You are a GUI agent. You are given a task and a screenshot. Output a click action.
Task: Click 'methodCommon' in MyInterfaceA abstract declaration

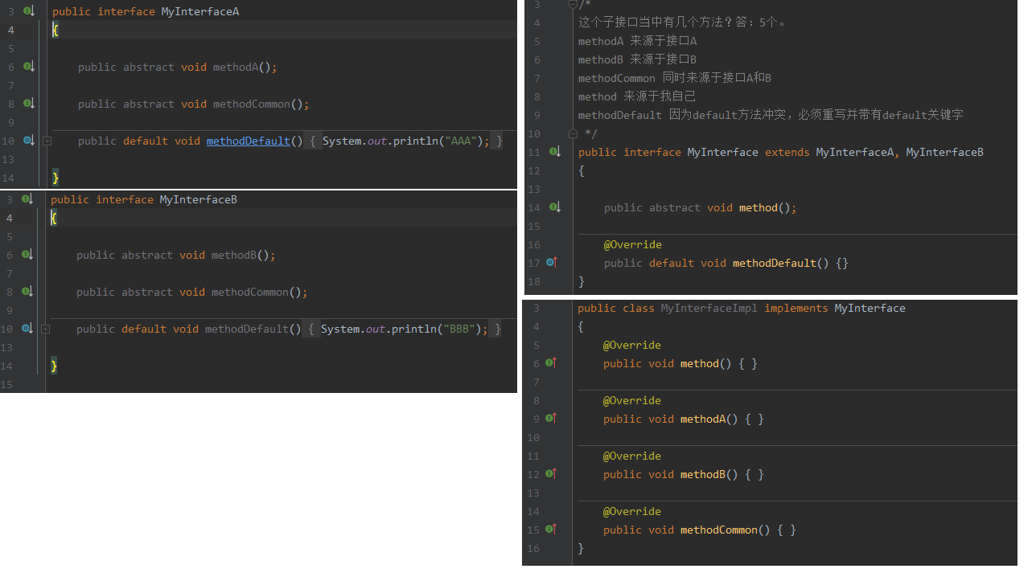[252, 104]
